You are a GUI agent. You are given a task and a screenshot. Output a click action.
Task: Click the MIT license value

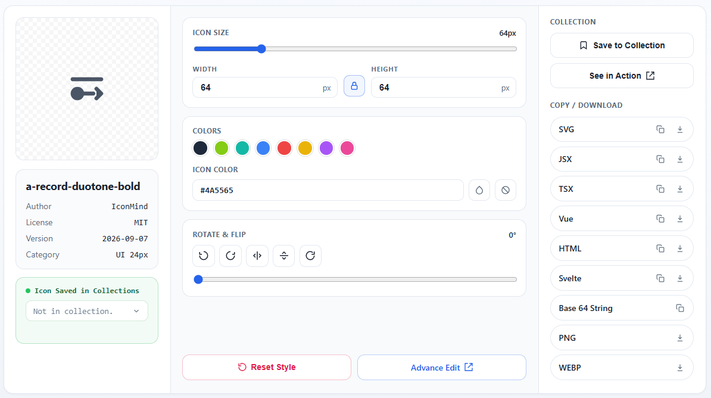(141, 223)
